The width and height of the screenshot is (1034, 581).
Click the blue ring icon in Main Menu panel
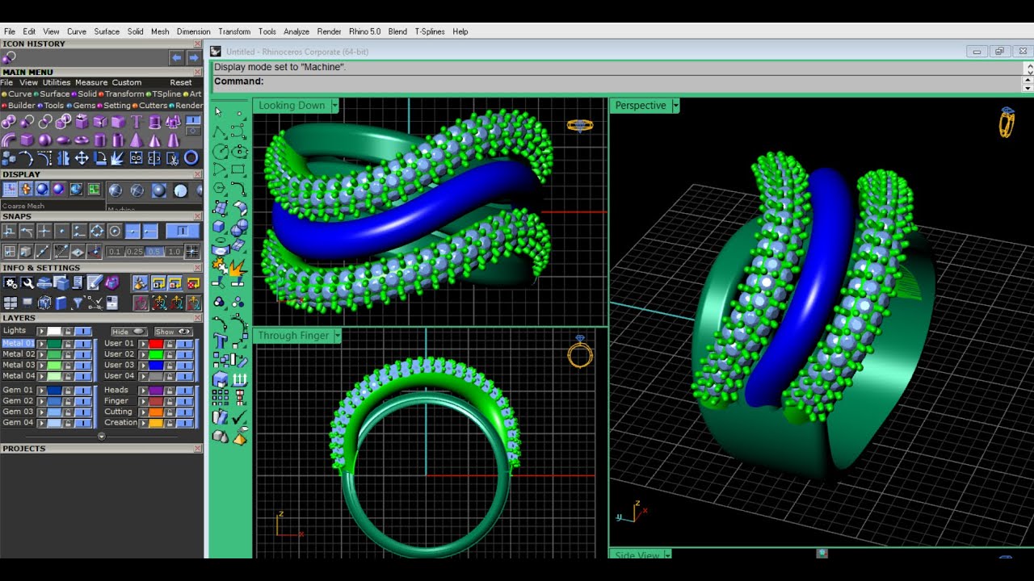pyautogui.click(x=191, y=157)
